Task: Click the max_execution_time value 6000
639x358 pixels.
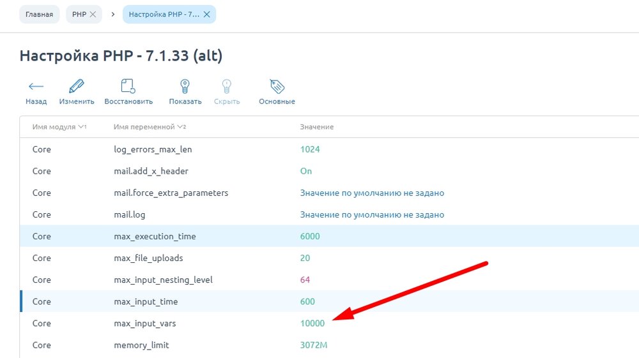Action: pyautogui.click(x=310, y=237)
